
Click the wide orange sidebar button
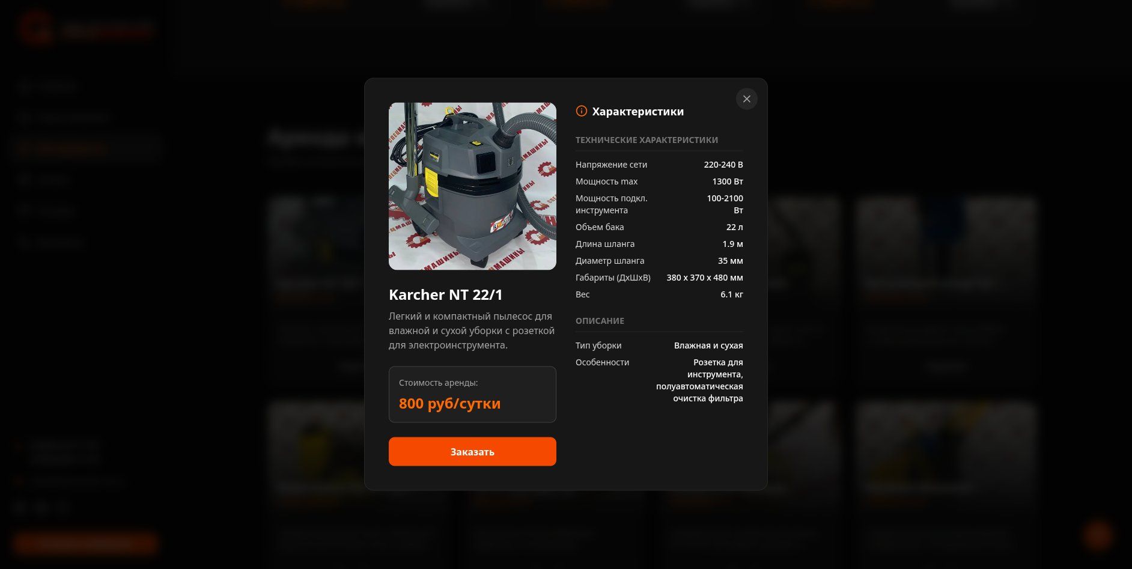click(x=85, y=543)
